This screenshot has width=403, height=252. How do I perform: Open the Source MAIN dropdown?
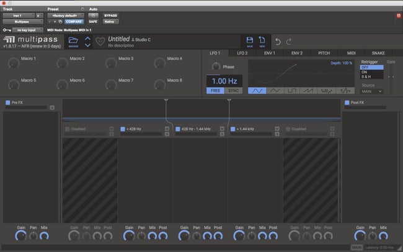pos(372,92)
